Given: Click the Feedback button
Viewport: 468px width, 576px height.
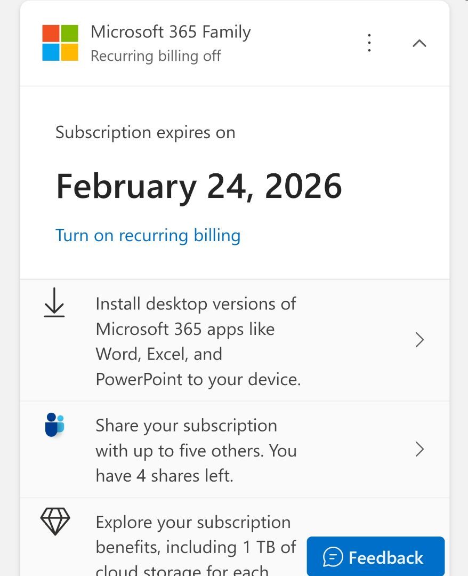Looking at the screenshot, I should point(375,556).
